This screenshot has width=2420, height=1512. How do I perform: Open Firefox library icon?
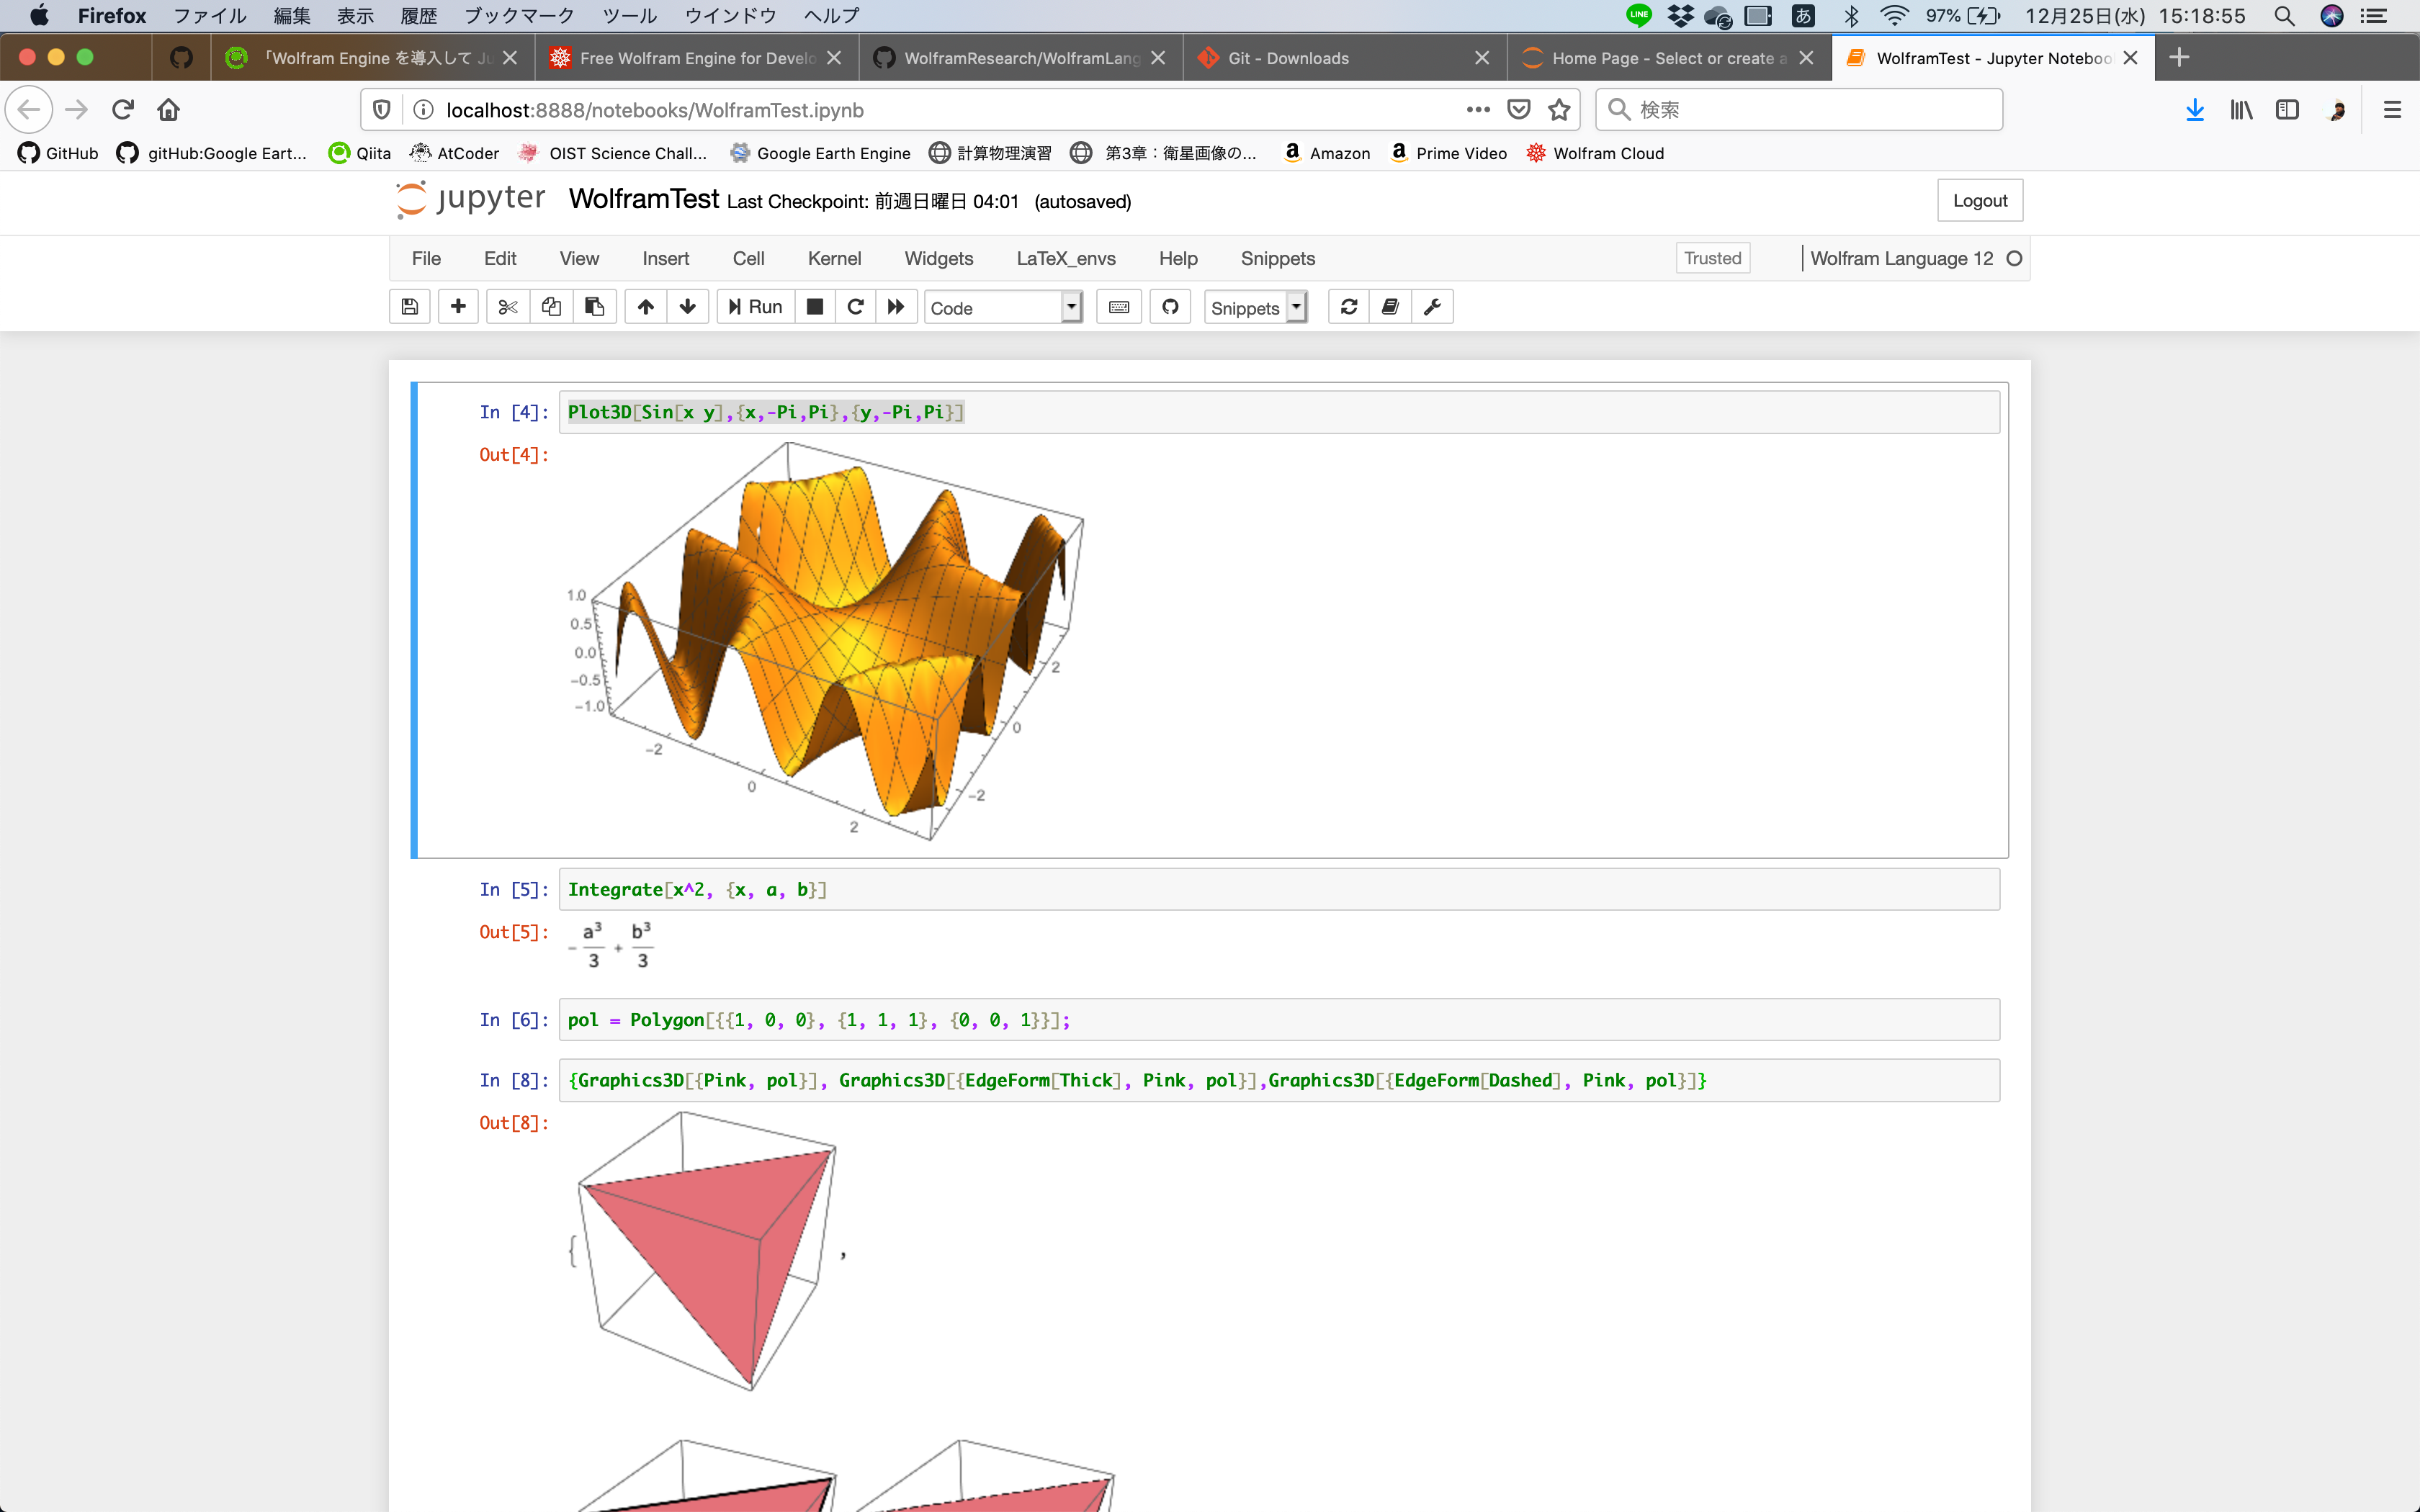pyautogui.click(x=2241, y=110)
